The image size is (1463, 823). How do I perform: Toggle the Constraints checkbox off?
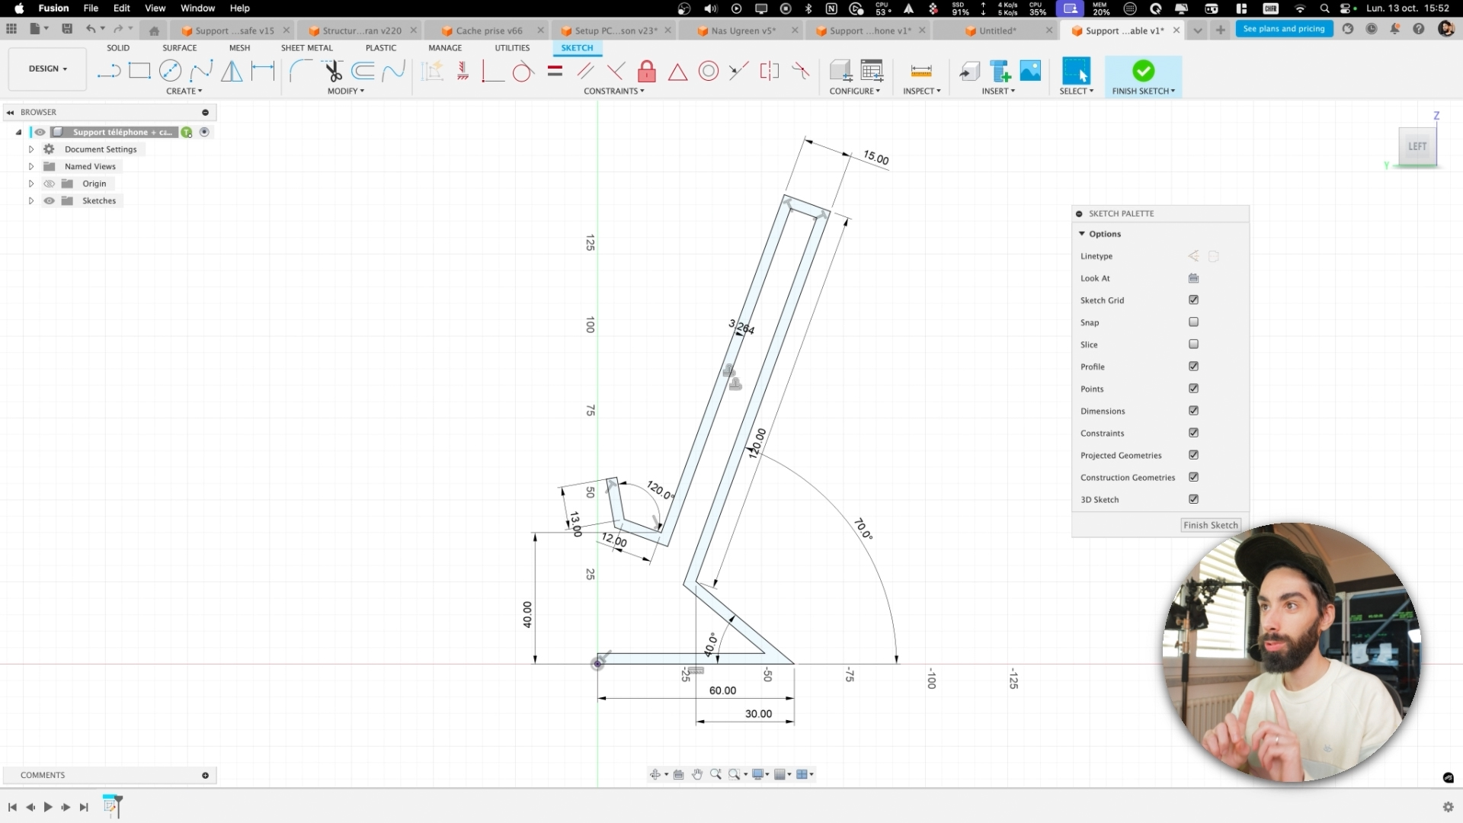click(x=1193, y=432)
